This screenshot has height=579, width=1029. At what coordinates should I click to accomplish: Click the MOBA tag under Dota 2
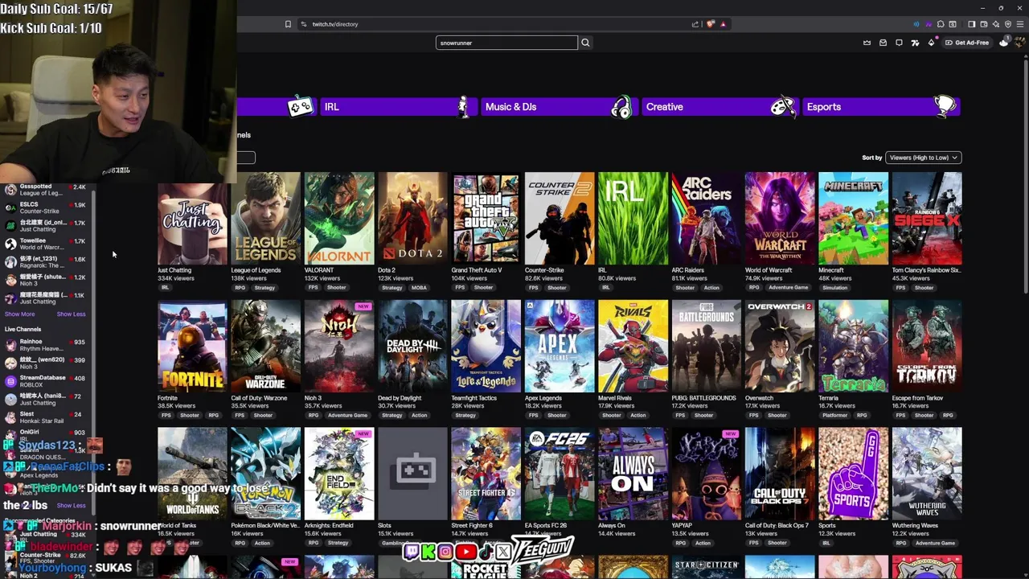[419, 287]
